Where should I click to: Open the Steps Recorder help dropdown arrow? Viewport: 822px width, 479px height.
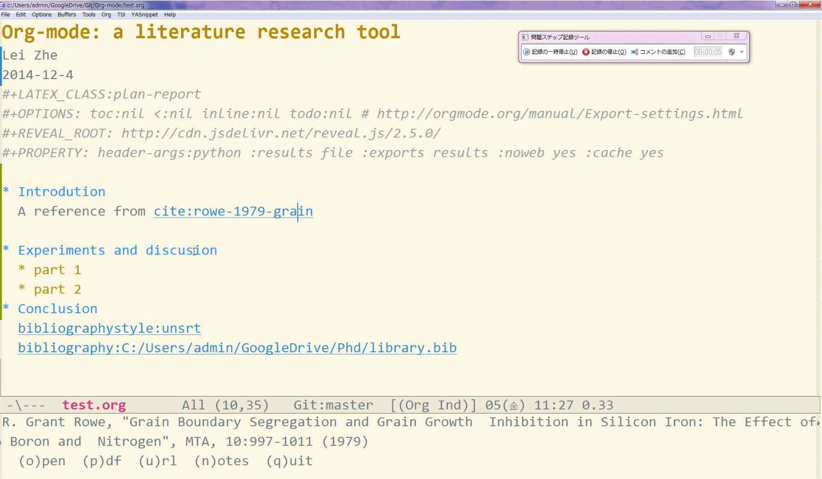742,52
